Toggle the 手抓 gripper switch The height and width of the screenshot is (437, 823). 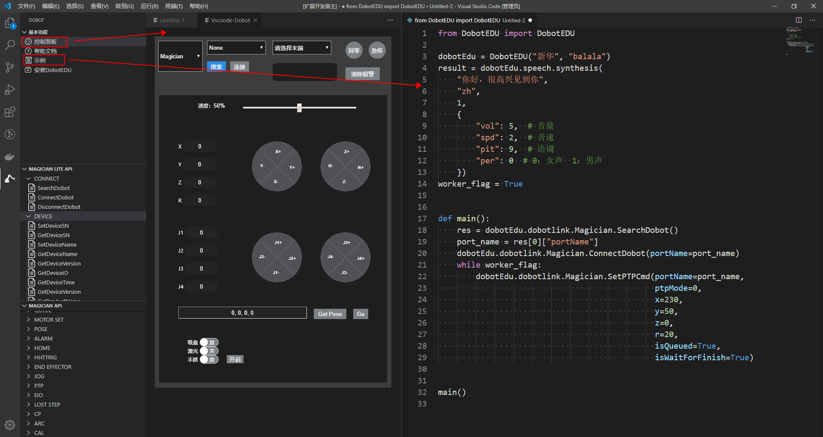[x=209, y=359]
